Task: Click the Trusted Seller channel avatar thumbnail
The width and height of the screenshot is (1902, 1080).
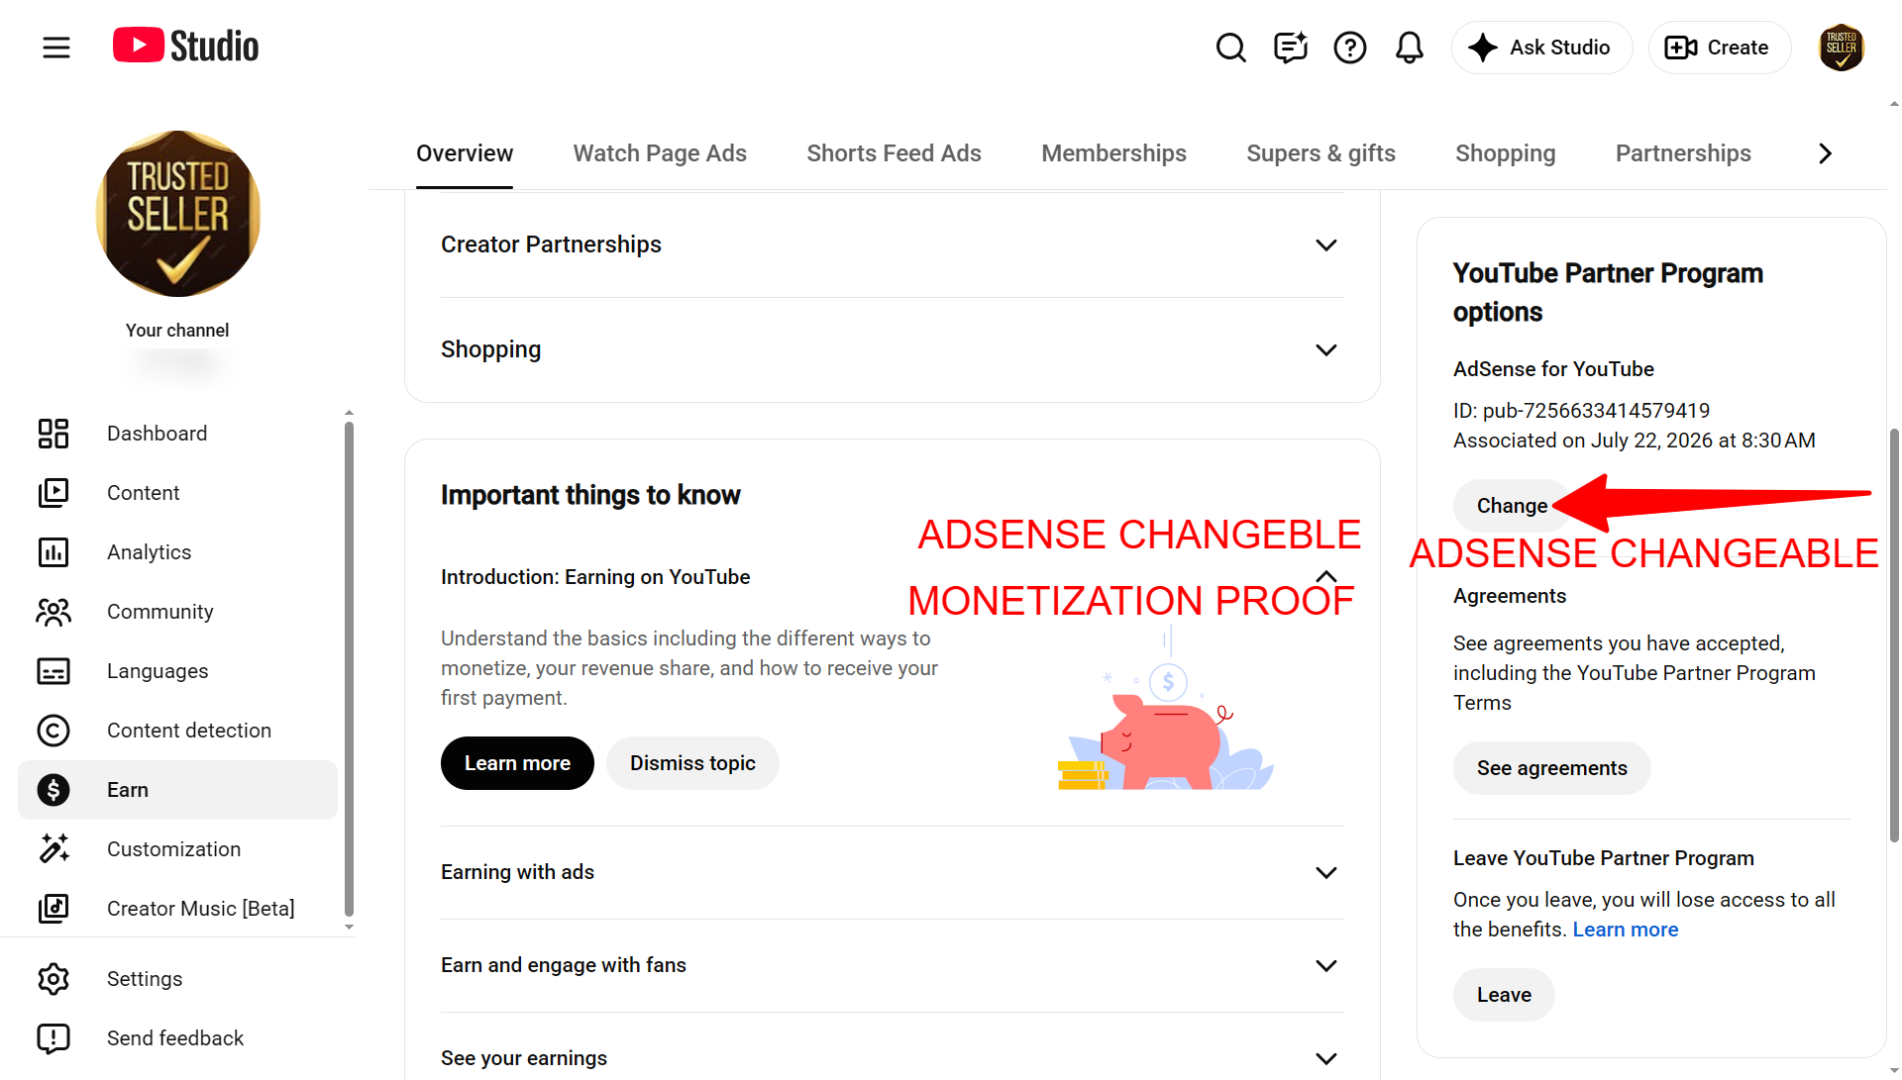Action: pos(178,213)
